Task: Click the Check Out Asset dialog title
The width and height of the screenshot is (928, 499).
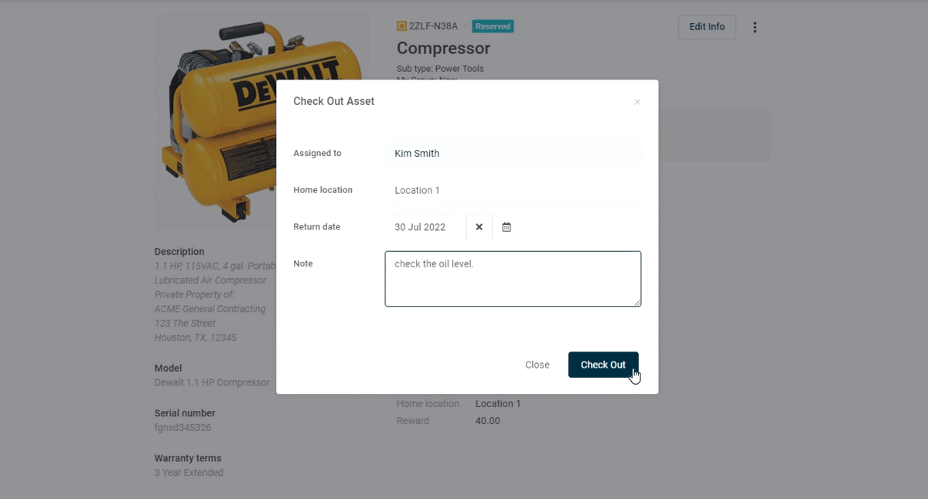Action: point(333,101)
